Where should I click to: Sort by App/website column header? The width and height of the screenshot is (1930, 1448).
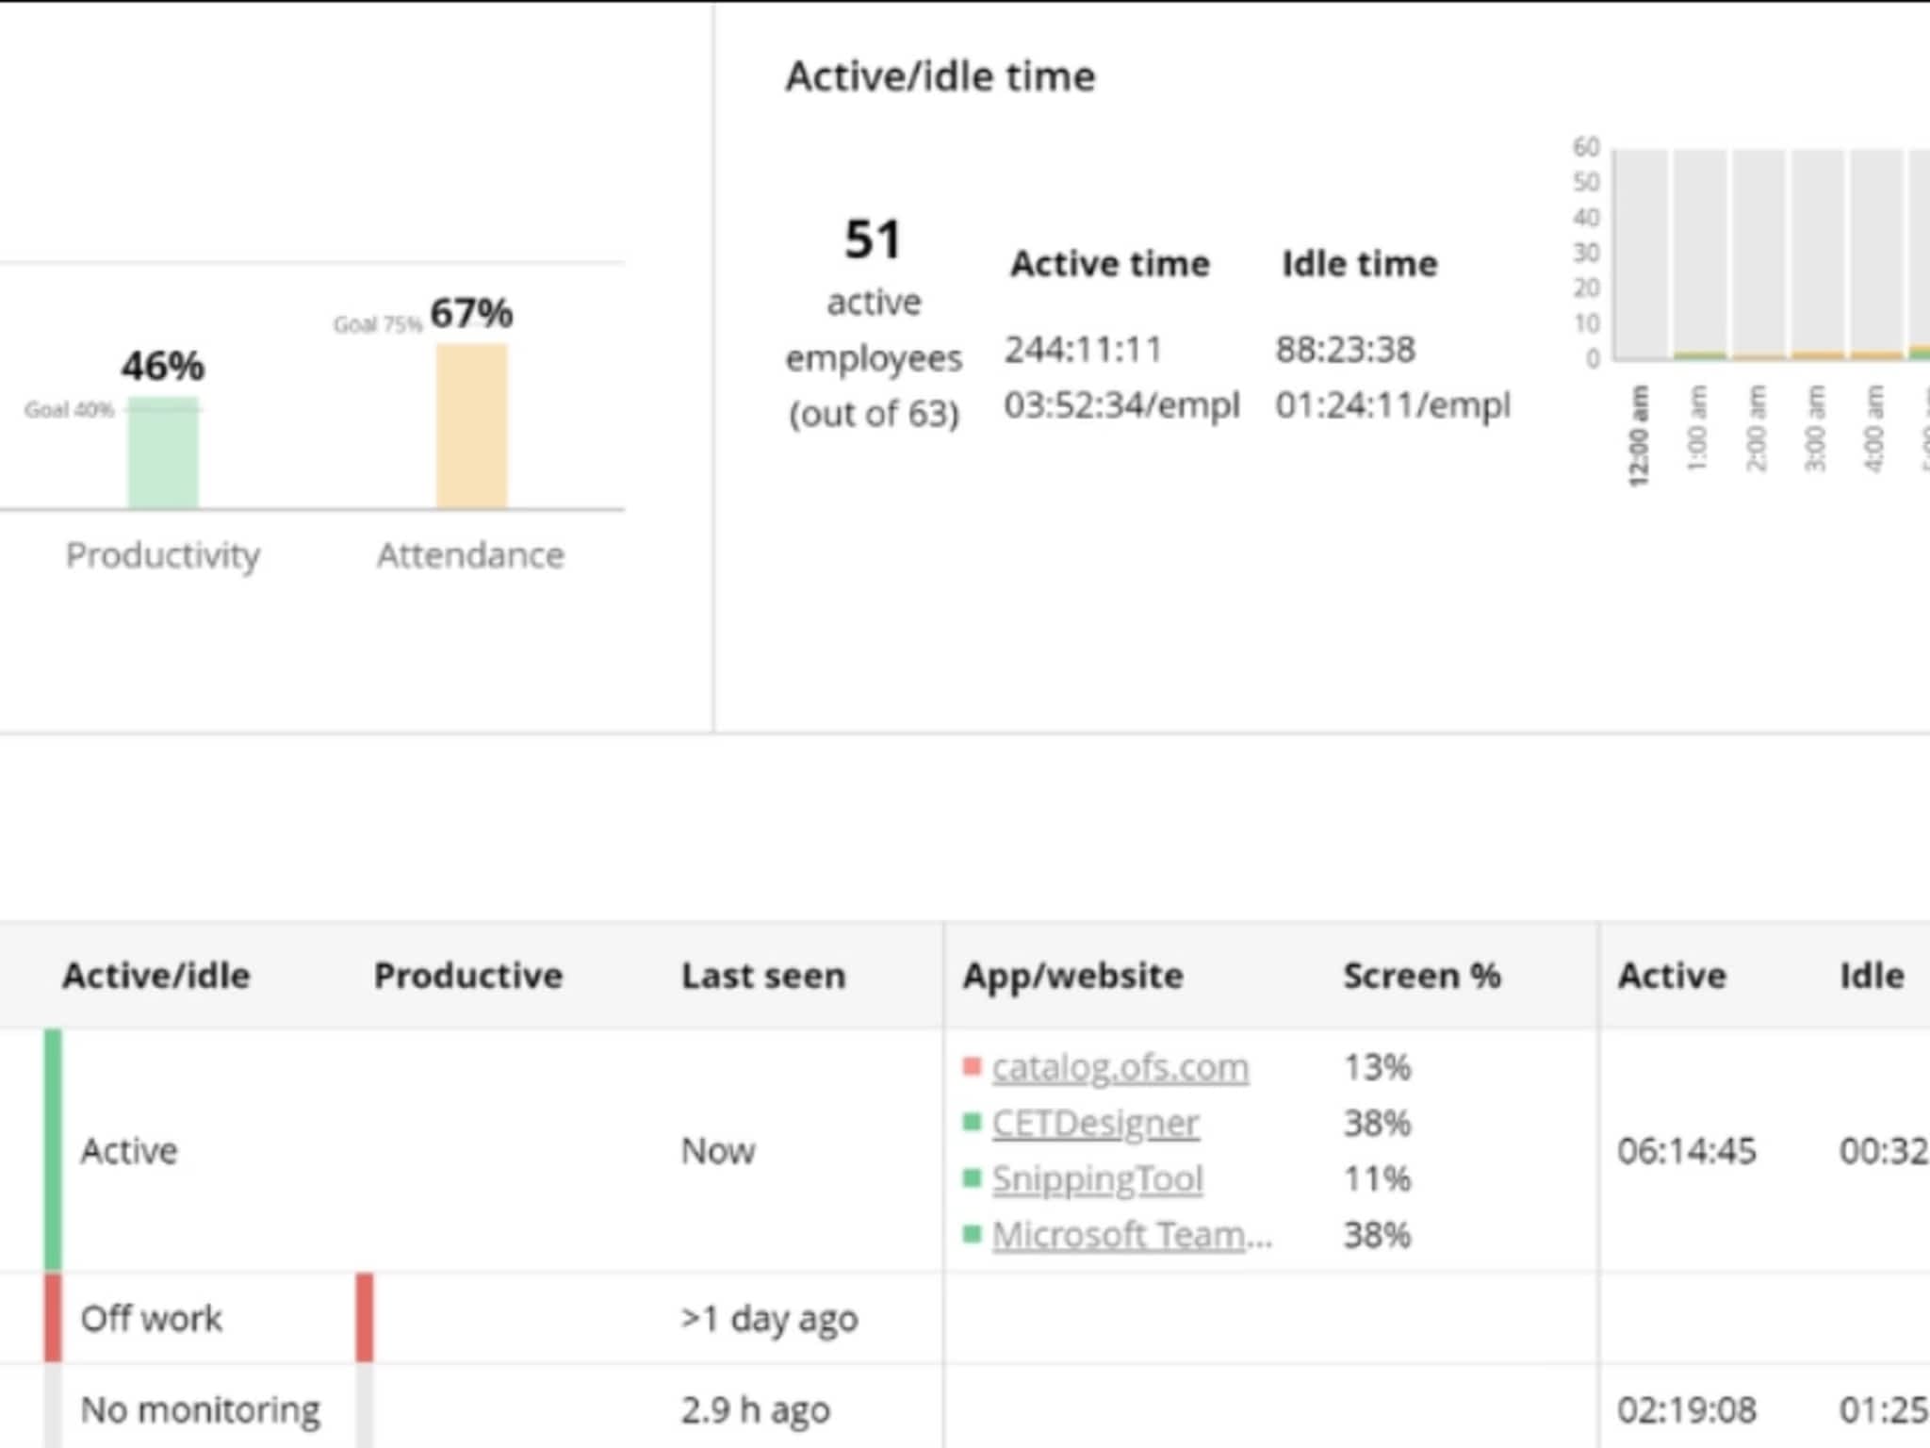pyautogui.click(x=1072, y=976)
